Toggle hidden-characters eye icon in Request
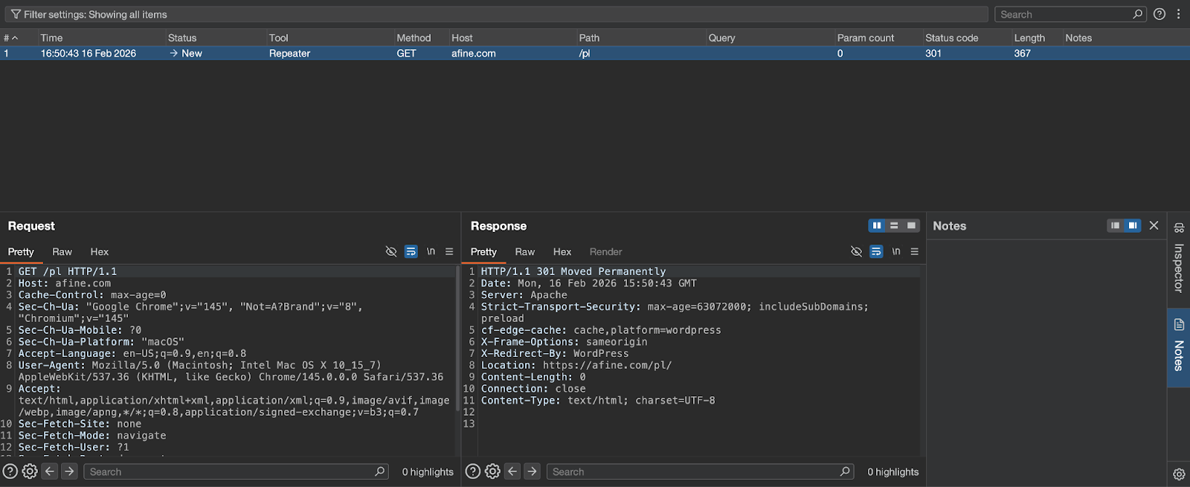1190x487 pixels. [391, 251]
